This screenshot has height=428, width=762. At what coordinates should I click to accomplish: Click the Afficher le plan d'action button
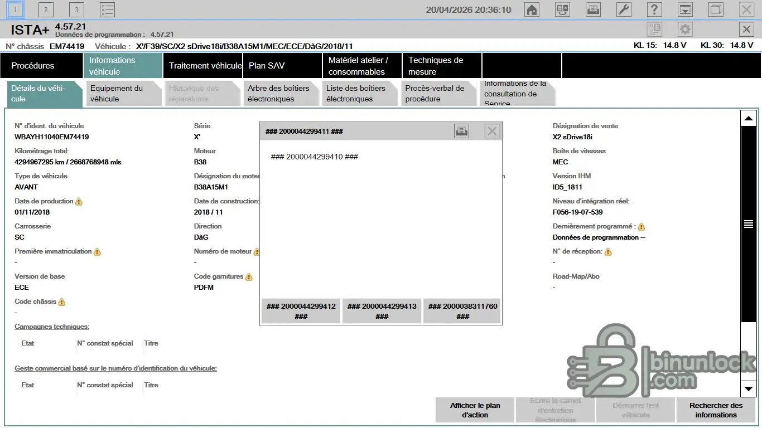pos(475,410)
